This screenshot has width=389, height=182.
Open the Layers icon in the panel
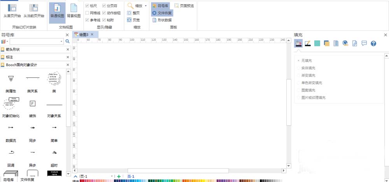point(326,44)
